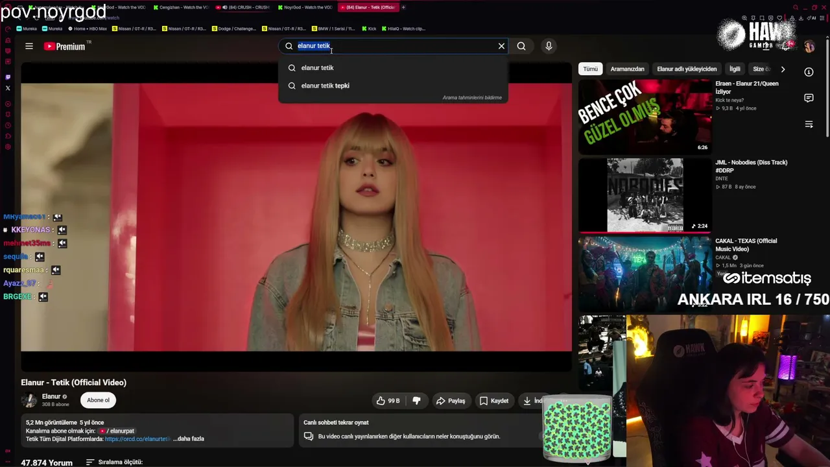The width and height of the screenshot is (830, 467).
Task: Open a new browser tab with plus
Action: pyautogui.click(x=403, y=7)
